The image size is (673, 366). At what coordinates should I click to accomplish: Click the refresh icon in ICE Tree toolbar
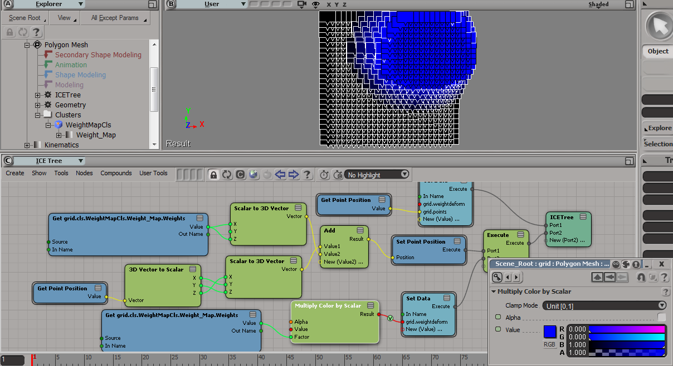click(x=227, y=175)
